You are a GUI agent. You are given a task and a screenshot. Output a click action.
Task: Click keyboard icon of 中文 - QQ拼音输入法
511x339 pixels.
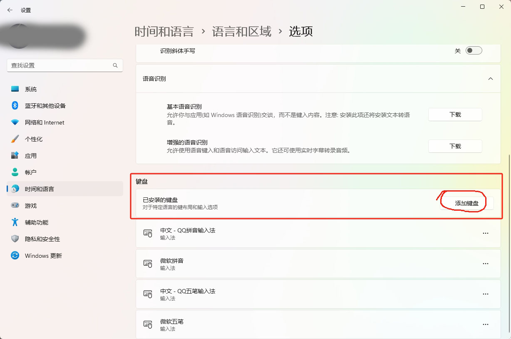point(148,234)
